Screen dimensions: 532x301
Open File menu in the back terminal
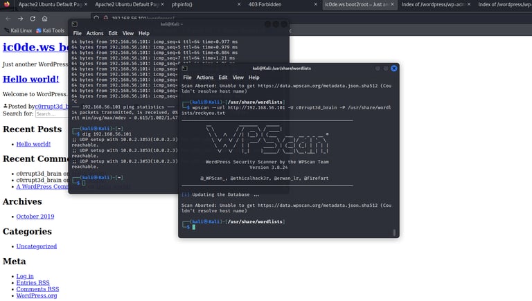point(78,33)
